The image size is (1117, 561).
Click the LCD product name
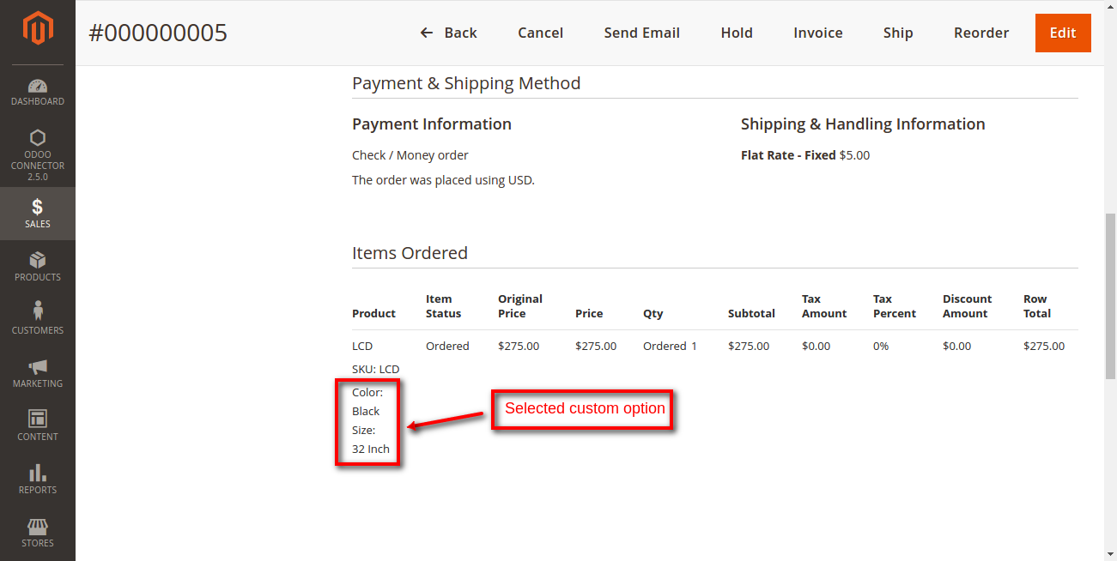click(362, 347)
